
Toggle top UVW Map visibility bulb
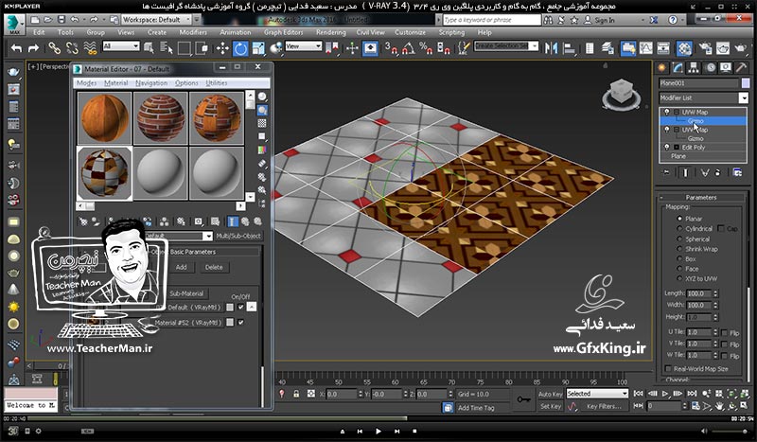tap(667, 112)
